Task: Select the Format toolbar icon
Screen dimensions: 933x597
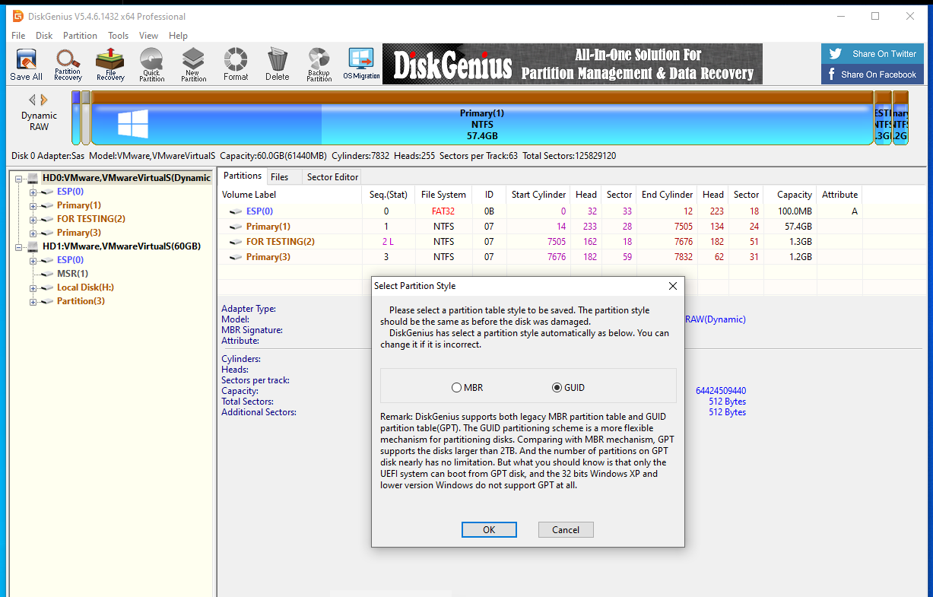Action: 236,65
